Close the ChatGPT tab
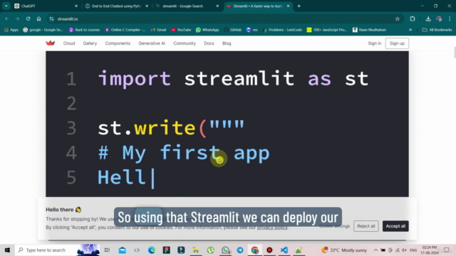 tap(76, 6)
